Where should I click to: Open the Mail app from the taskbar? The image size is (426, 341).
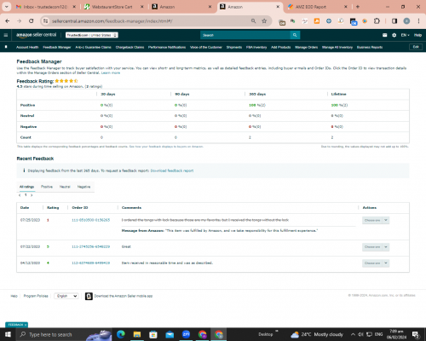point(170,334)
